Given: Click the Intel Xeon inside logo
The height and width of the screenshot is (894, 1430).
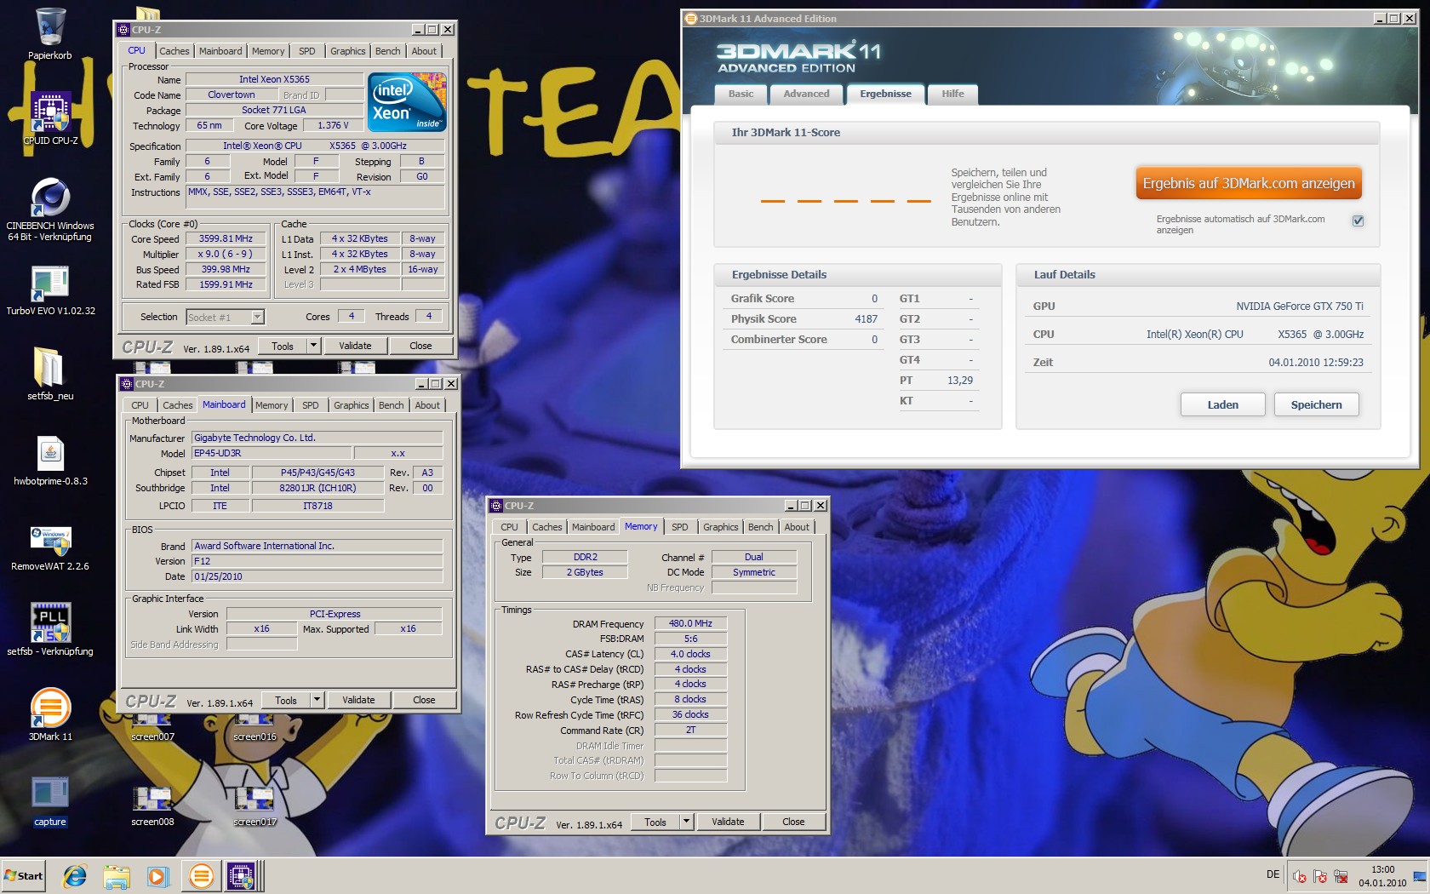Looking at the screenshot, I should 407,102.
